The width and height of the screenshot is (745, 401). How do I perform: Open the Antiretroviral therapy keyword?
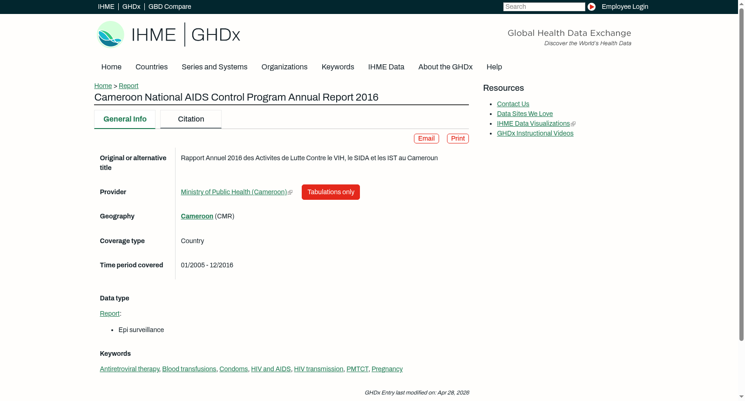click(129, 369)
